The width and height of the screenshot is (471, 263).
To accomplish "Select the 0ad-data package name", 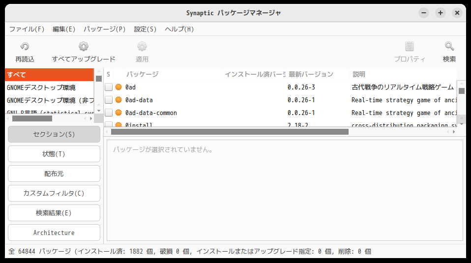I will pos(139,100).
